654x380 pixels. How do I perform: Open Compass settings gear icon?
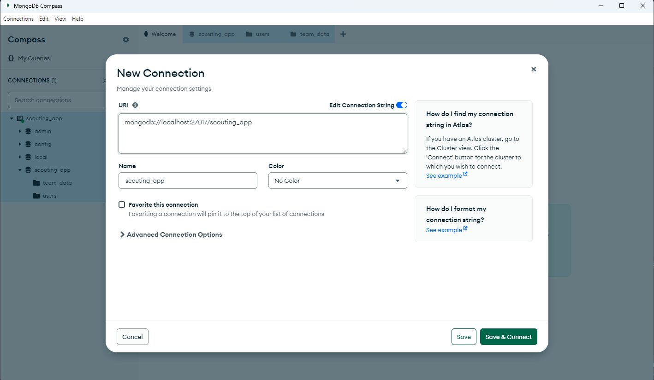tap(126, 40)
